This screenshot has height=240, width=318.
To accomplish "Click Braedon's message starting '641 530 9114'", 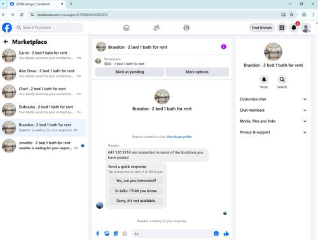I will pos(157,155).
